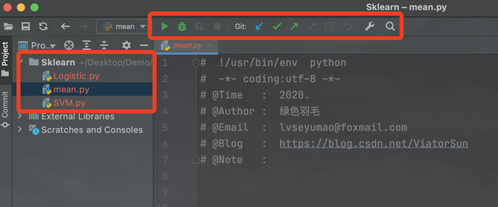This screenshot has width=498, height=207.
Task: Hide the Project panel with minus icon
Action: pyautogui.click(x=144, y=45)
